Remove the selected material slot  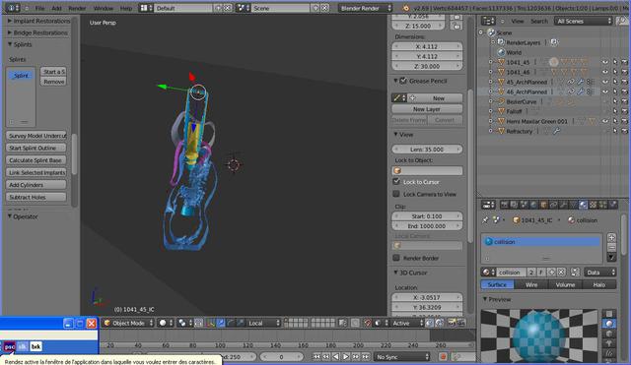611,247
